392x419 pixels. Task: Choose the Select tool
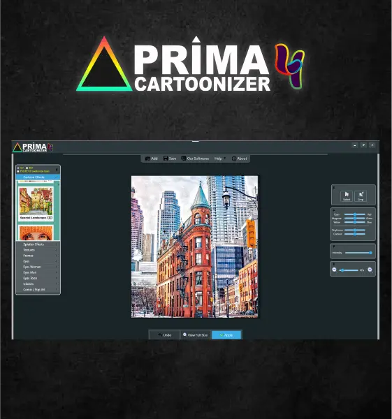(x=347, y=196)
